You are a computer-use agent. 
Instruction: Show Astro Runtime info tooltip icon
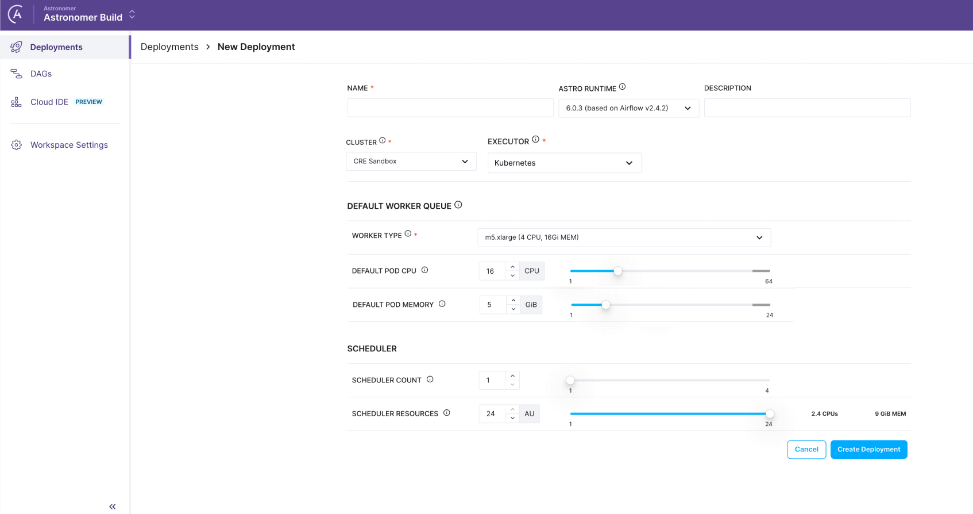pos(622,87)
